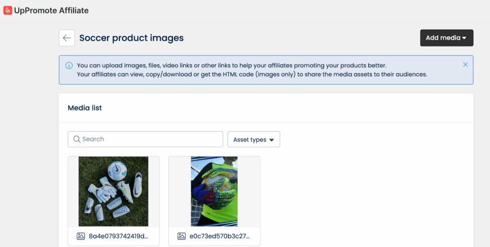Select the file name 8a4e0793742419d…

click(119, 236)
